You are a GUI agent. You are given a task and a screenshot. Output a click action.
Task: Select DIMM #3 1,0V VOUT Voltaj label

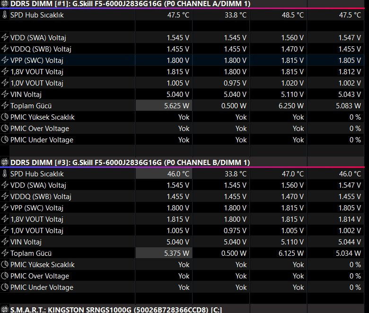click(37, 230)
